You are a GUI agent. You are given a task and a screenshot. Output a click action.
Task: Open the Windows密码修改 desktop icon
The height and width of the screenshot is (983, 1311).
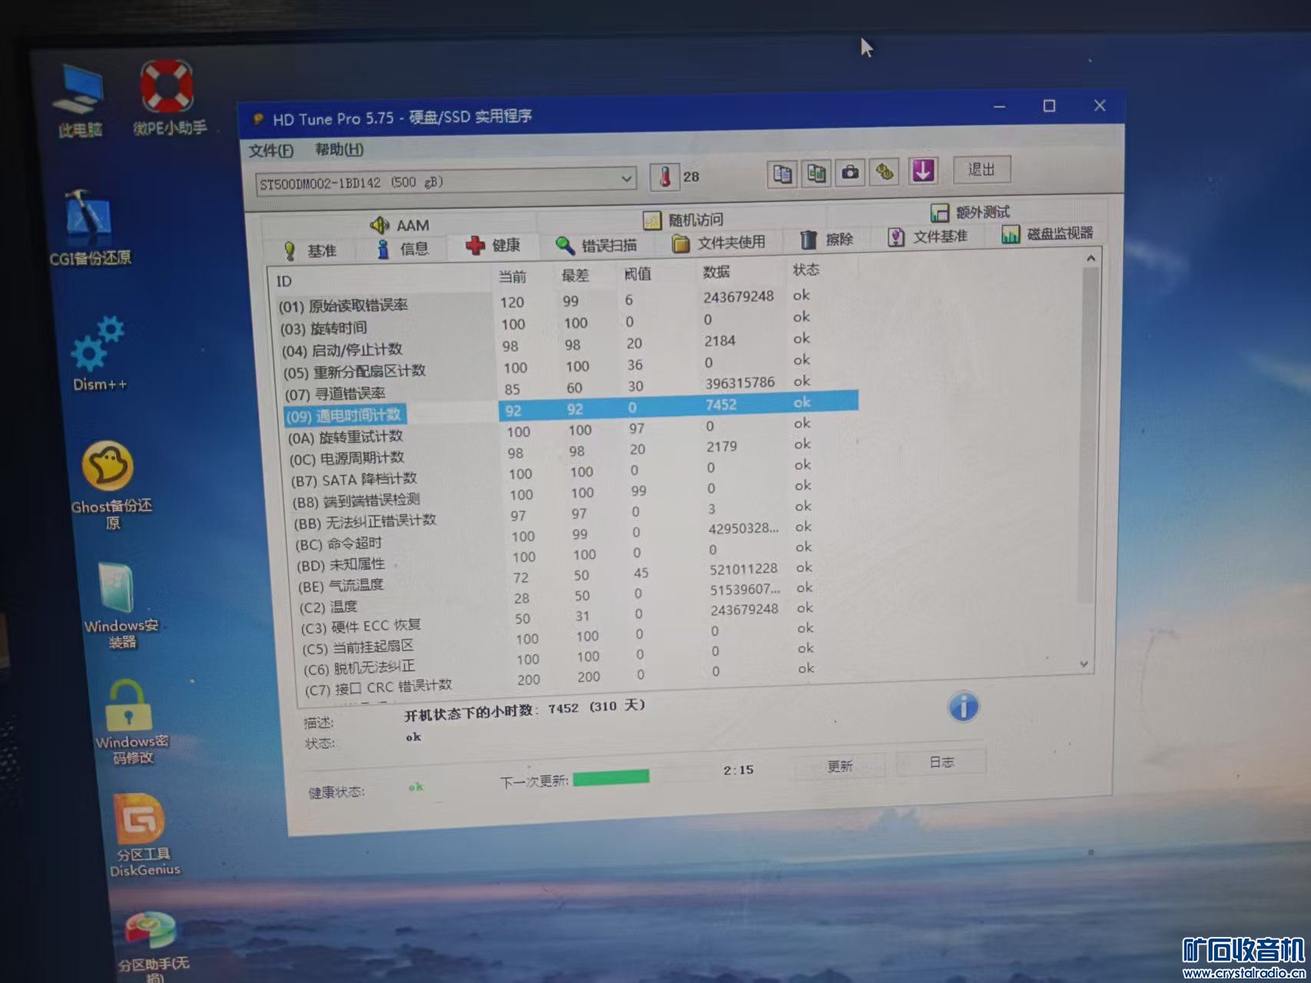[130, 721]
